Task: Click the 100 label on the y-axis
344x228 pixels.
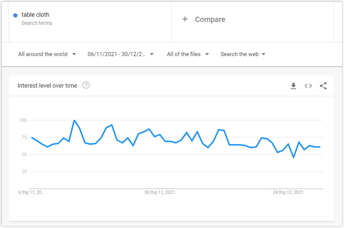Action: click(x=23, y=120)
